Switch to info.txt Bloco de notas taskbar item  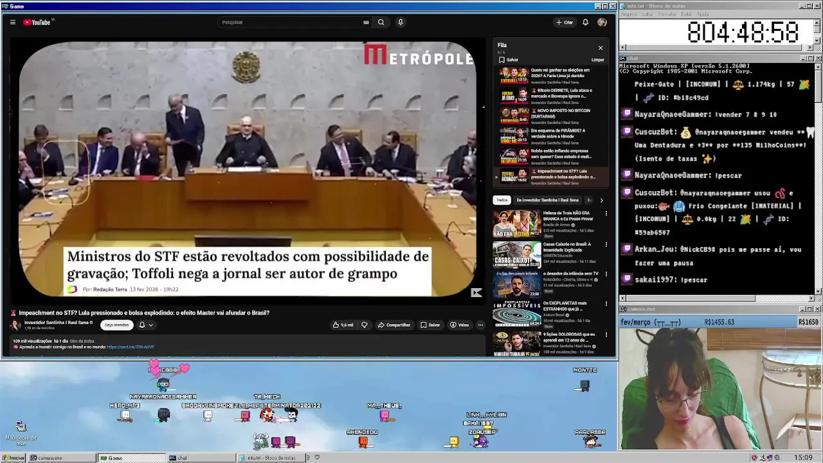pyautogui.click(x=271, y=458)
